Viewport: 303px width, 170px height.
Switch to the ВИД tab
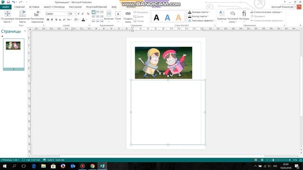(x=114, y=7)
